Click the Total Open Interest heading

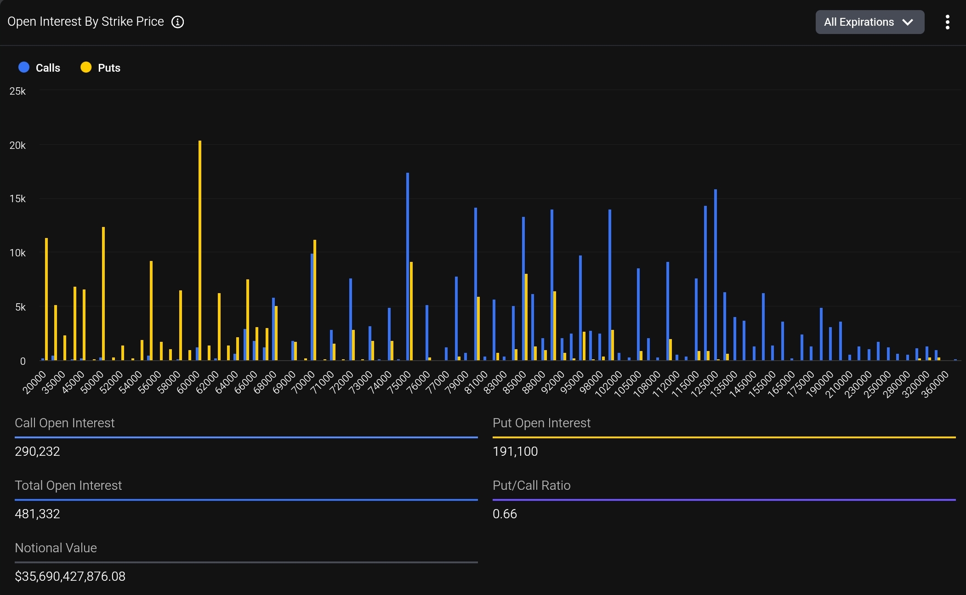click(68, 485)
